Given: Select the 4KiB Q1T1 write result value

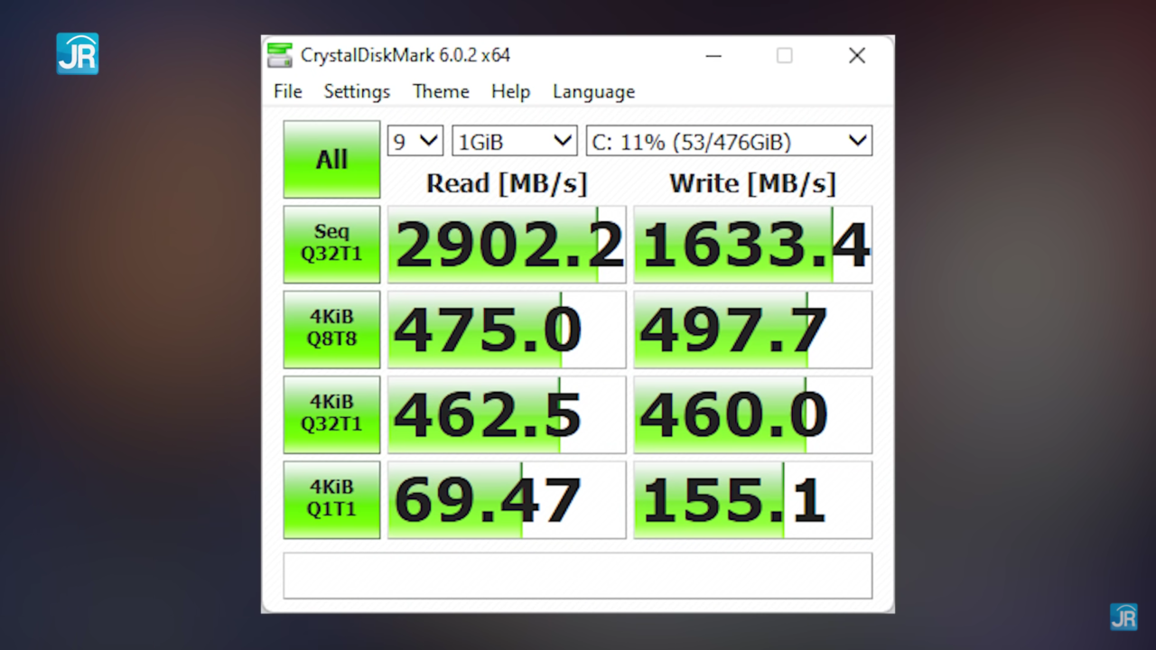Looking at the screenshot, I should [x=752, y=498].
